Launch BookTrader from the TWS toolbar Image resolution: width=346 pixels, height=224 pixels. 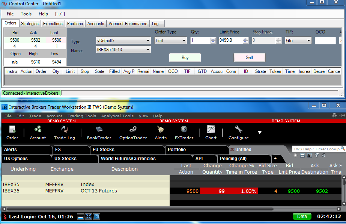click(x=99, y=133)
